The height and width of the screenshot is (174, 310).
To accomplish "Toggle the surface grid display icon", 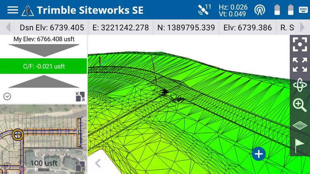I will (300, 125).
